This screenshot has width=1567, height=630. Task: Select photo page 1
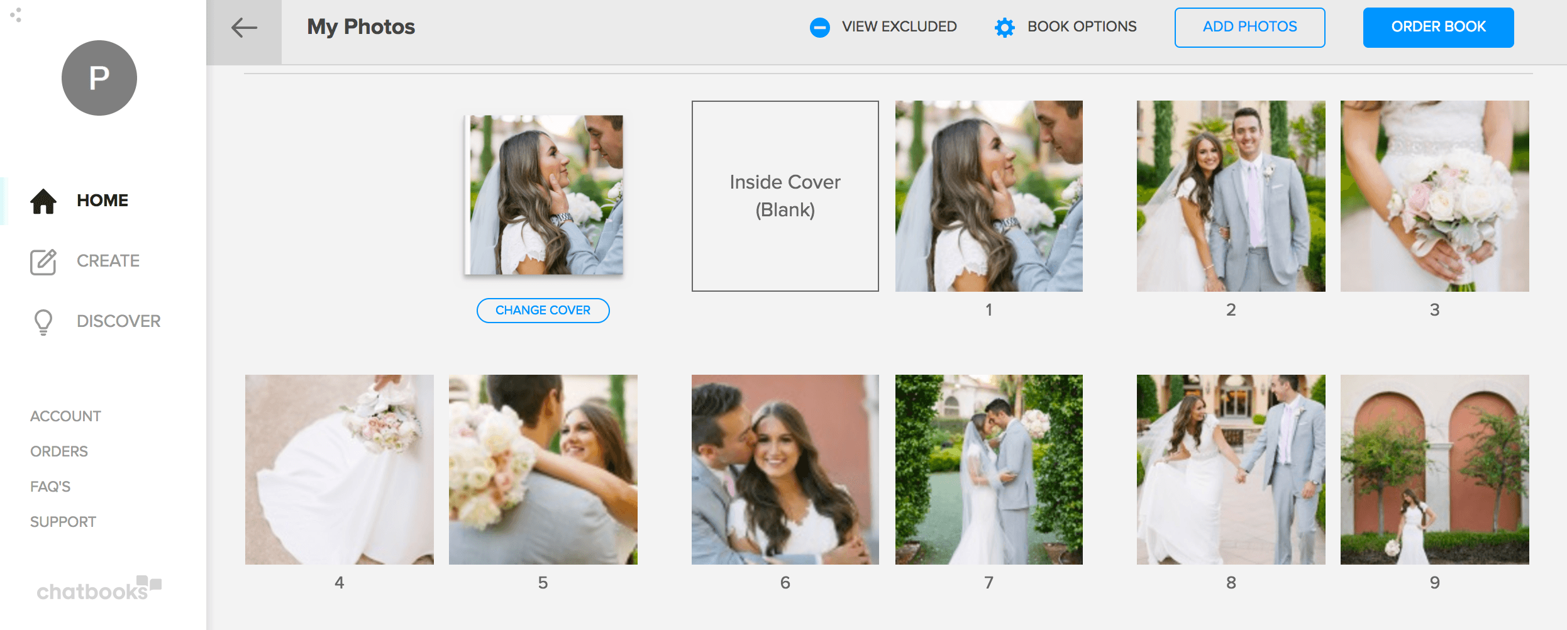pyautogui.click(x=989, y=196)
